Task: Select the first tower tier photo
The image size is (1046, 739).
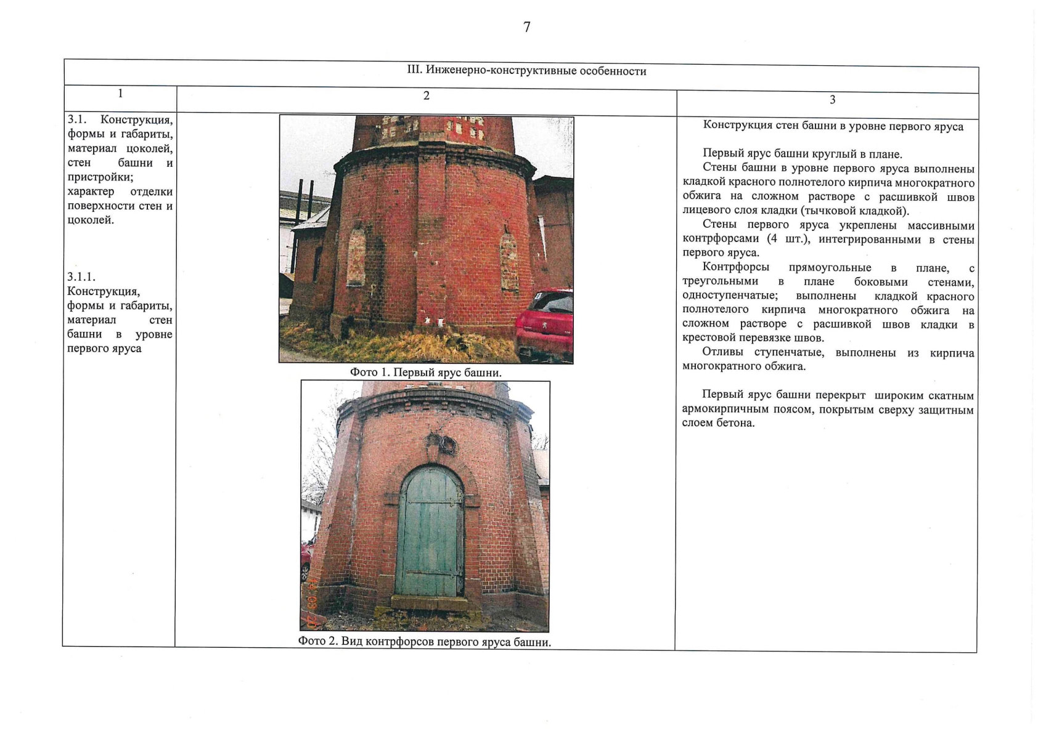Action: (x=426, y=239)
